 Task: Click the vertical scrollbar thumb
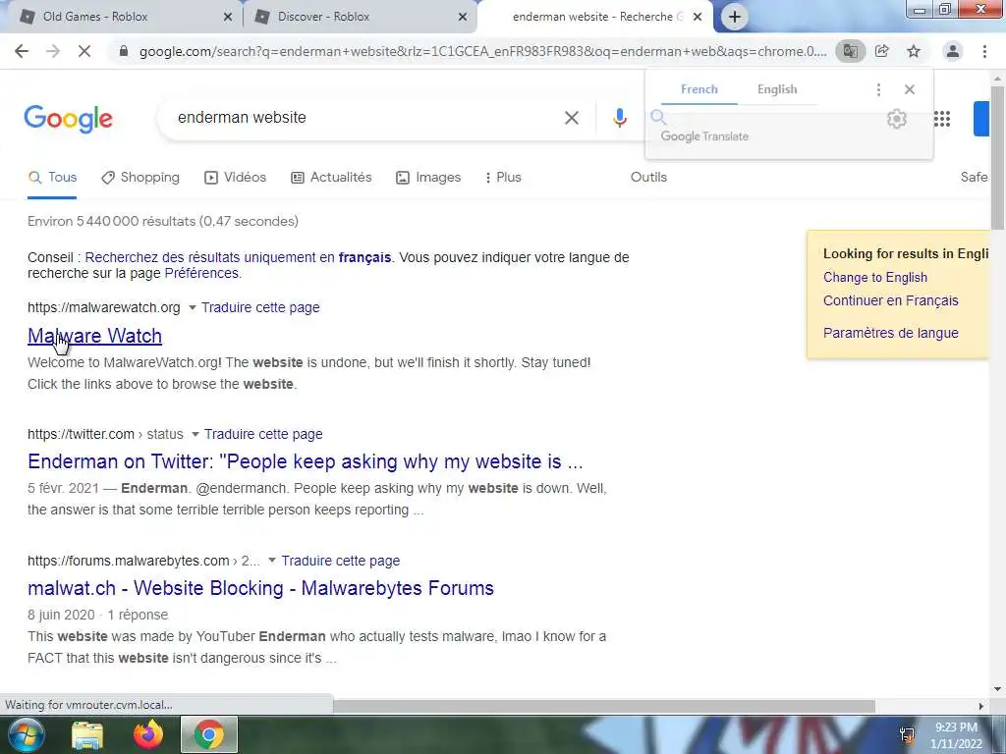click(x=997, y=157)
